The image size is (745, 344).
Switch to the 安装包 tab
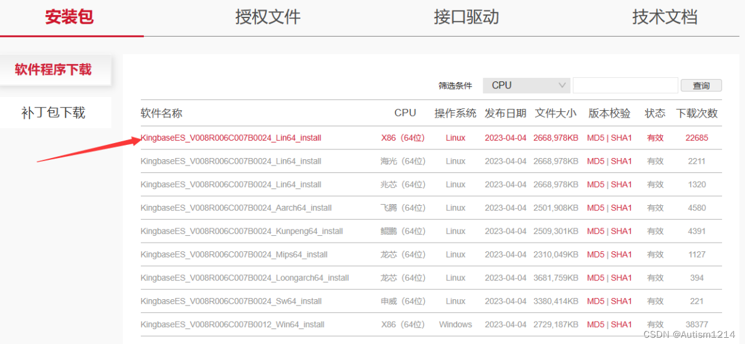coord(69,17)
